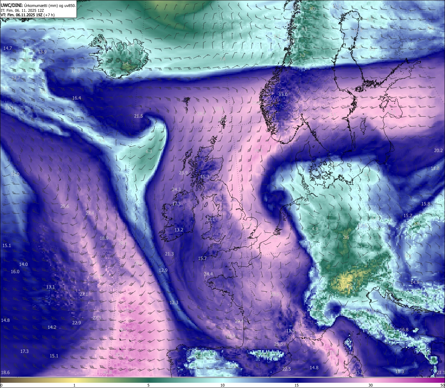Click the map value '16.0'
445x388 pixels.
[x=15, y=272]
